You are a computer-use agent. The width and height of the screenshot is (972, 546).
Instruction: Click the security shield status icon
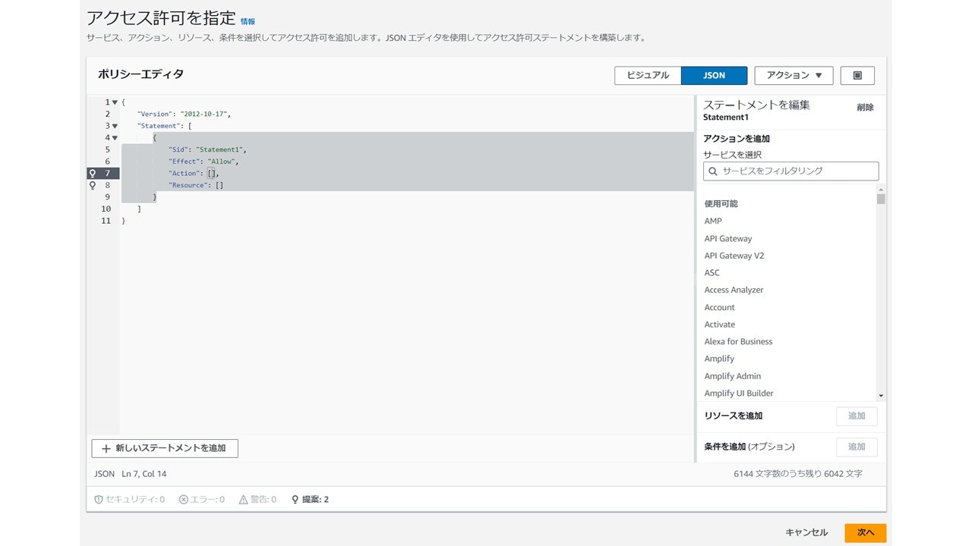[x=98, y=500]
